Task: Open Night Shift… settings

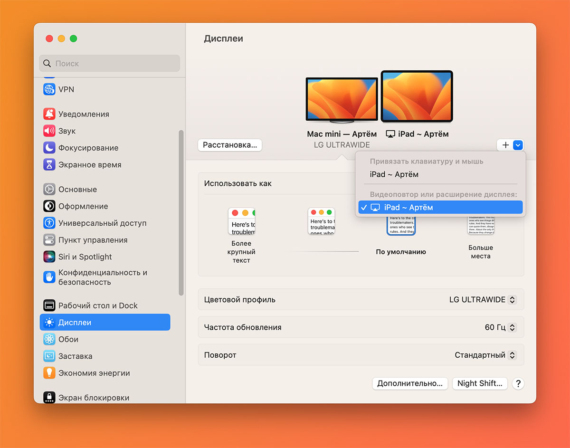Action: [479, 383]
